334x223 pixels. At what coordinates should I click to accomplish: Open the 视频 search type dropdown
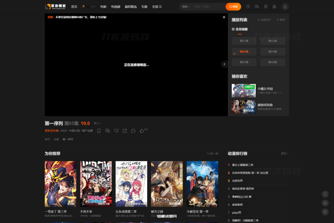(x=185, y=7)
